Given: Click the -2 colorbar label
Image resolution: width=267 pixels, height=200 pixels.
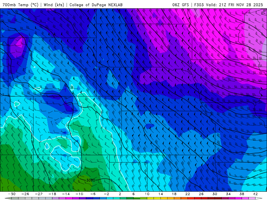Looking at the screenshot, I should point(106,194).
